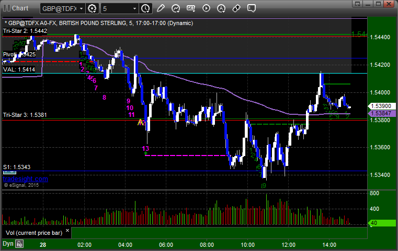
Task: Click the eSignal, 2015 copyright text
Action: pos(21,185)
